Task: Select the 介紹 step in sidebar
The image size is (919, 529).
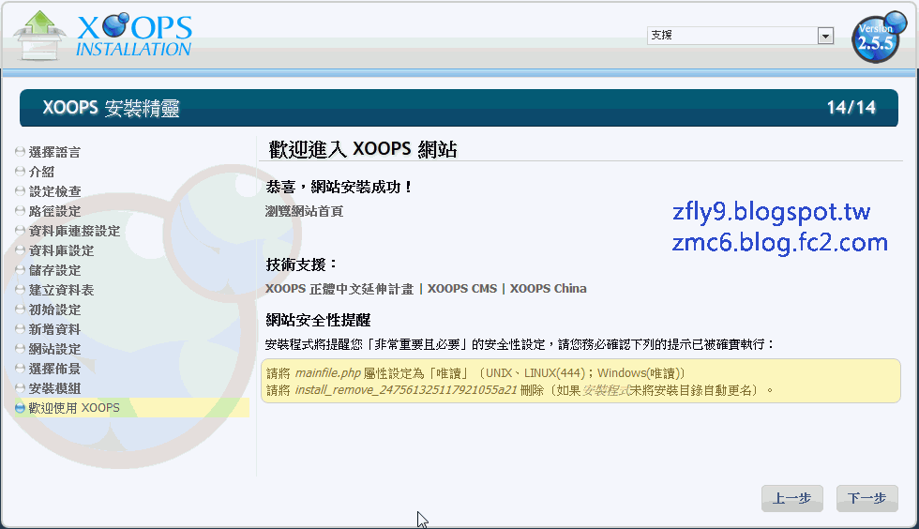Action: (41, 172)
